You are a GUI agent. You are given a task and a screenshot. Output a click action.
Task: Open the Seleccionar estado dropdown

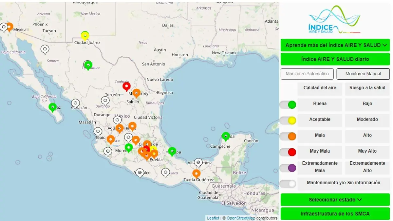[335, 200]
